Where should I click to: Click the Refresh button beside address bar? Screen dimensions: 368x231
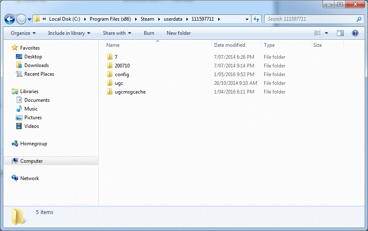click(256, 19)
